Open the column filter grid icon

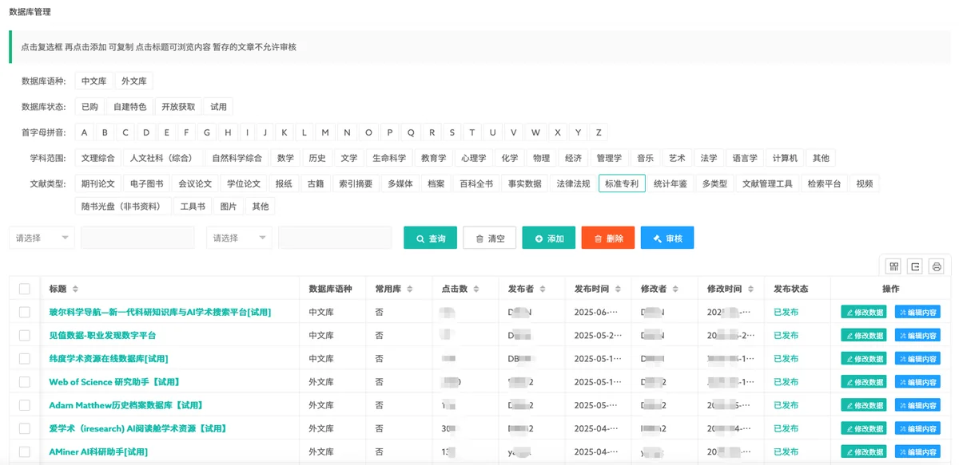893,266
